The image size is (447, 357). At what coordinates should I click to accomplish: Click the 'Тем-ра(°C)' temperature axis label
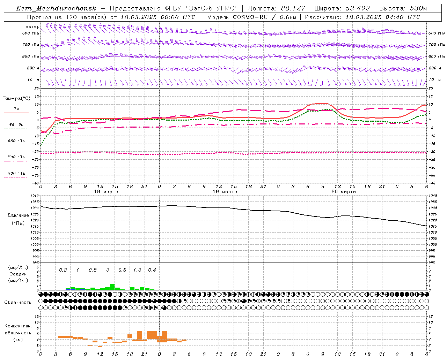(x=16, y=99)
